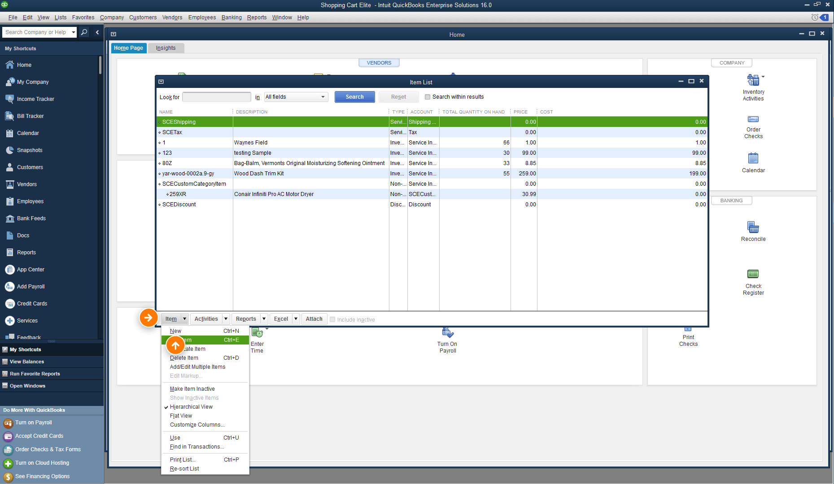Toggle Search within results checkbox
Image resolution: width=834 pixels, height=484 pixels.
pos(428,97)
